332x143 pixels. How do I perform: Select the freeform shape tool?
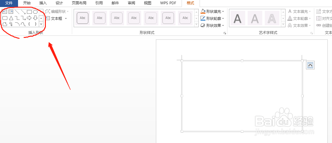5,24
